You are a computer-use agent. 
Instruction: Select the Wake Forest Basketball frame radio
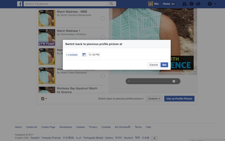point(103,76)
